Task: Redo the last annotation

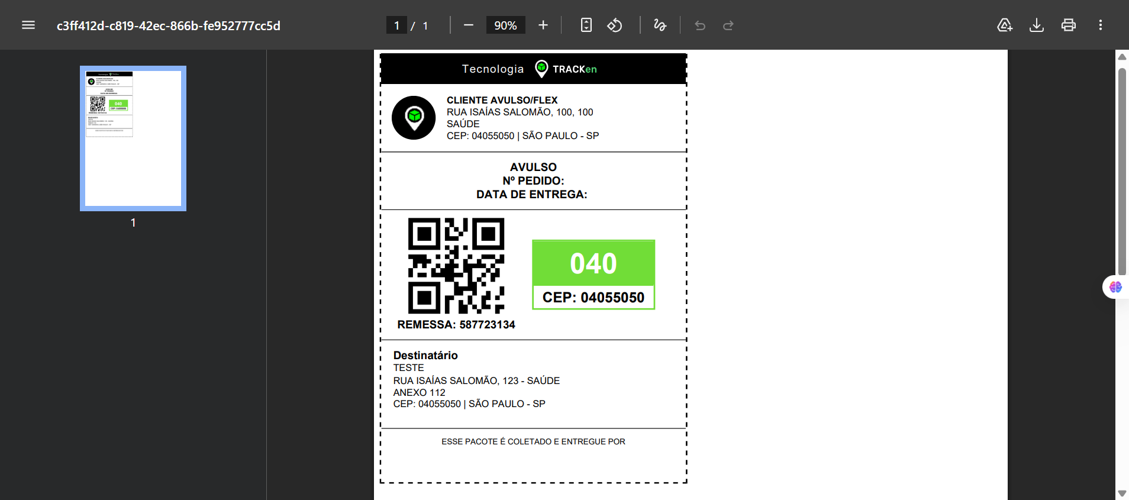Action: 728,25
